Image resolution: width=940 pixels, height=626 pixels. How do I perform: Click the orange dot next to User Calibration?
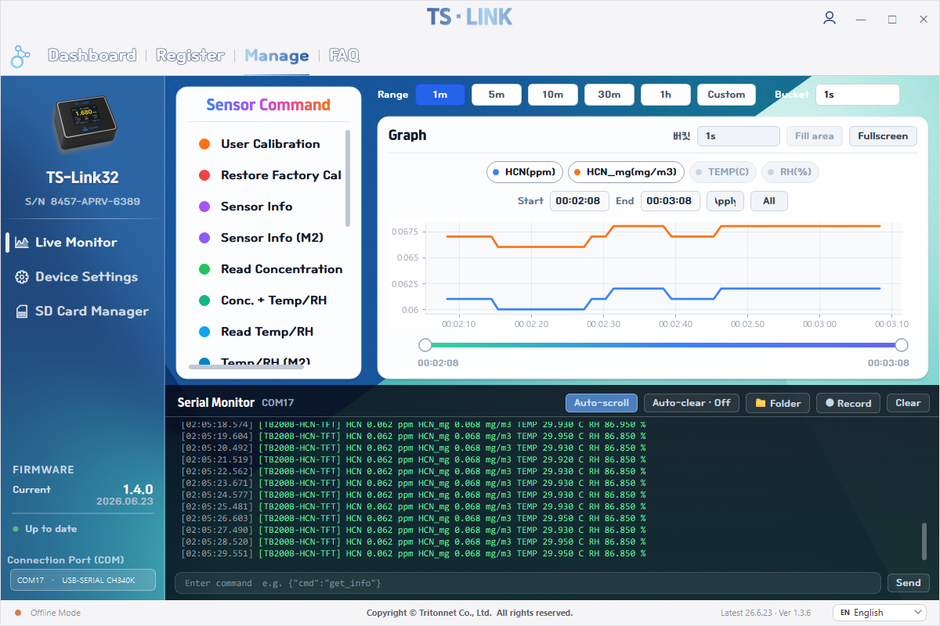(x=204, y=144)
